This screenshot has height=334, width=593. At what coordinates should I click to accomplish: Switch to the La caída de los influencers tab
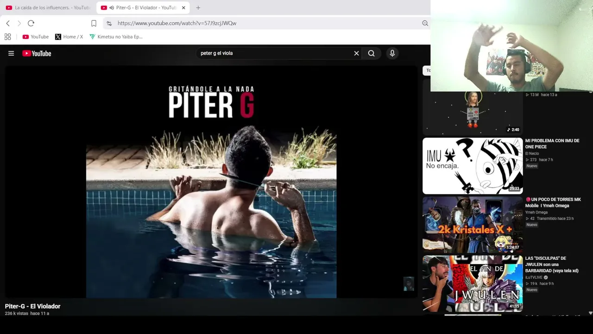pyautogui.click(x=48, y=8)
